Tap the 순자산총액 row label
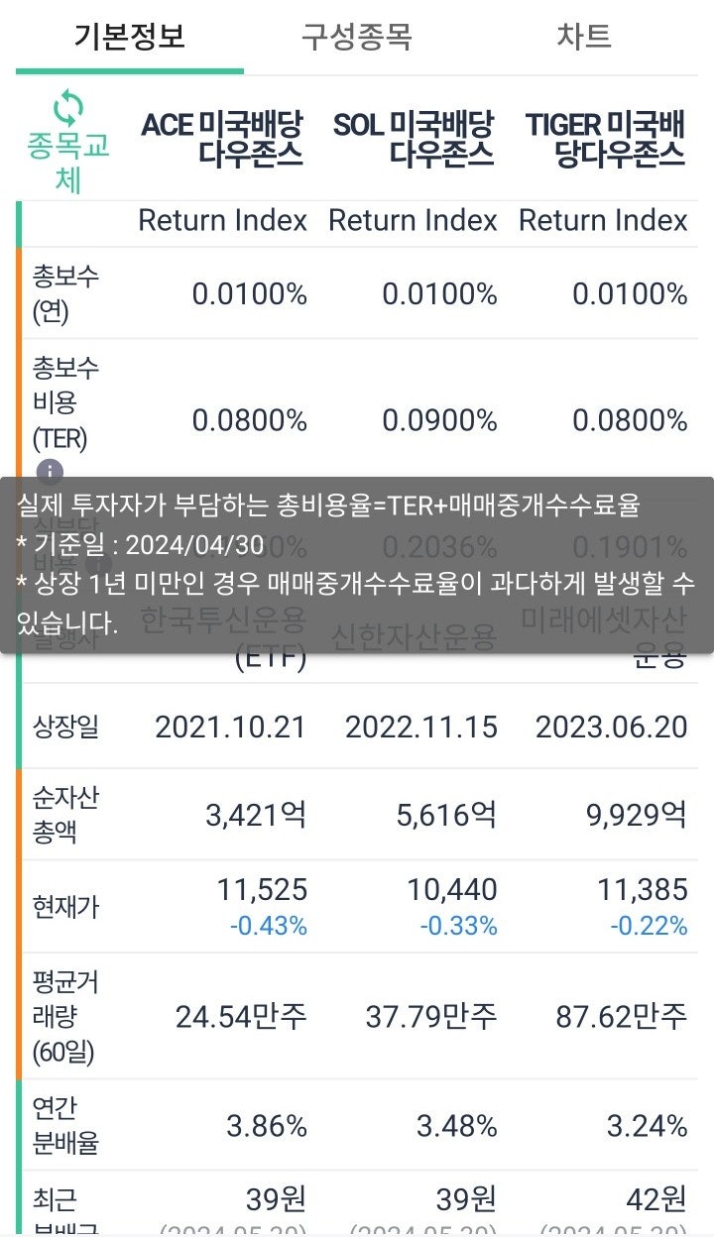 point(65,814)
